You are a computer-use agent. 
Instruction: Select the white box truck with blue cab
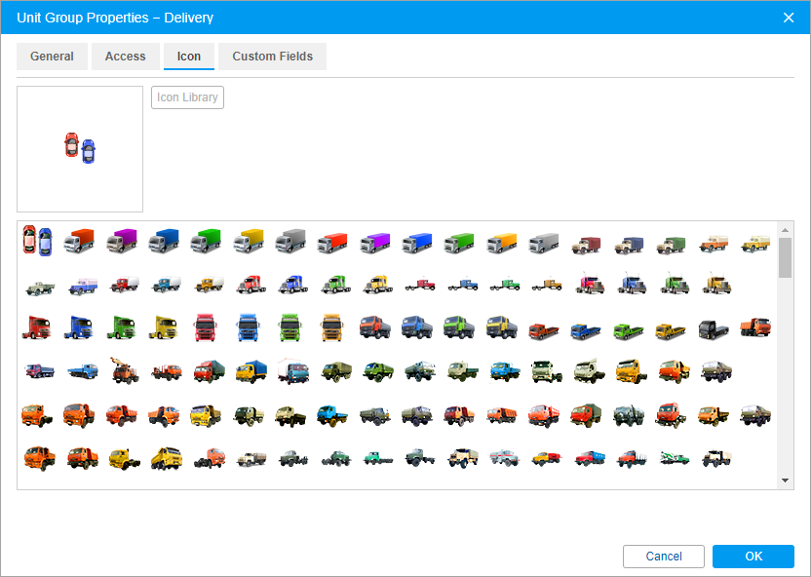(x=293, y=371)
